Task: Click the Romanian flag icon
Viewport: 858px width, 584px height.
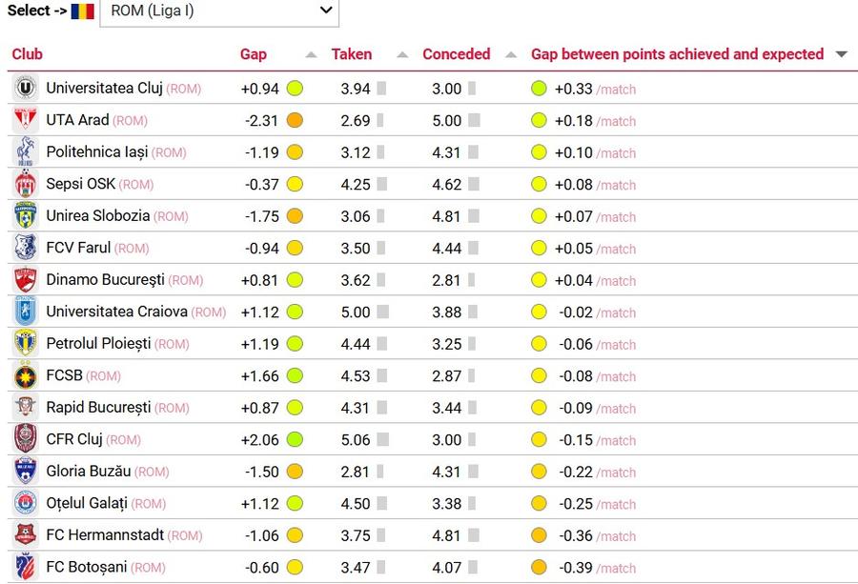Action: pyautogui.click(x=83, y=10)
